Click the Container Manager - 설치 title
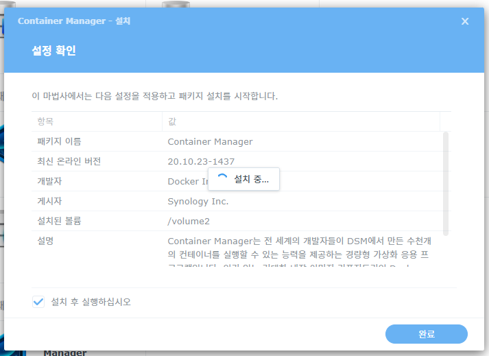Screen dimensions: 489x356 74,21
